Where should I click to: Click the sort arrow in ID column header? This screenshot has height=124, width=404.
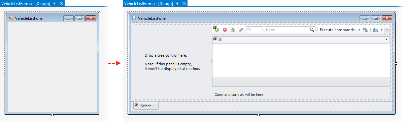386,40
